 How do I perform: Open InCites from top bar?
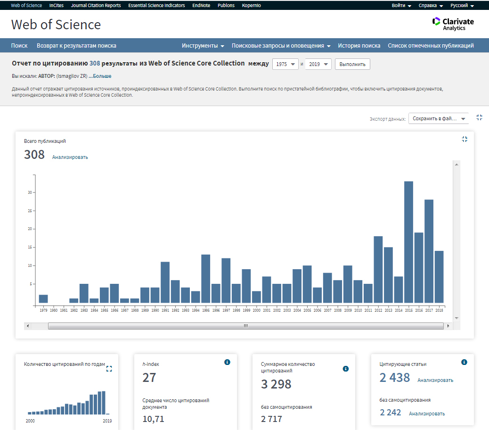[x=57, y=6]
